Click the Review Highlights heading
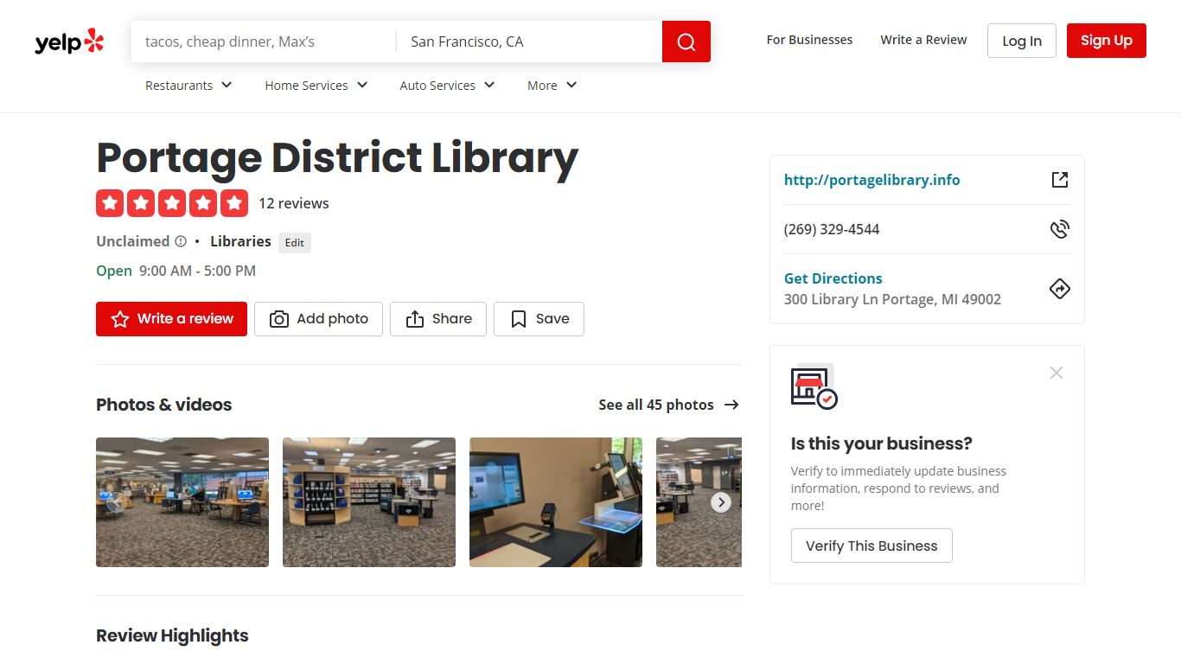 click(x=172, y=635)
